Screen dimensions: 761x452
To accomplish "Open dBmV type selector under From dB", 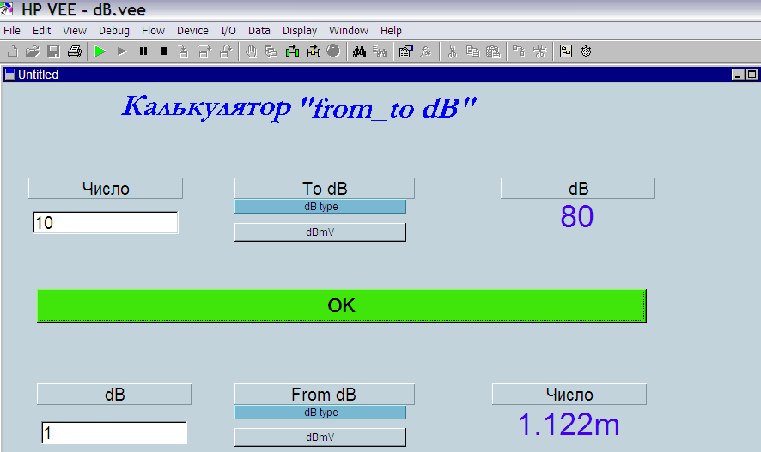I will pyautogui.click(x=320, y=437).
